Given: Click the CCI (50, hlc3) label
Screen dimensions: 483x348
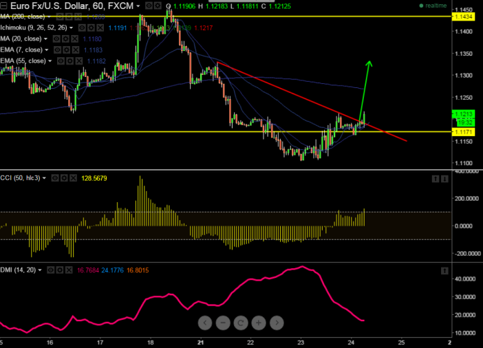Looking at the screenshot, I should (21, 178).
